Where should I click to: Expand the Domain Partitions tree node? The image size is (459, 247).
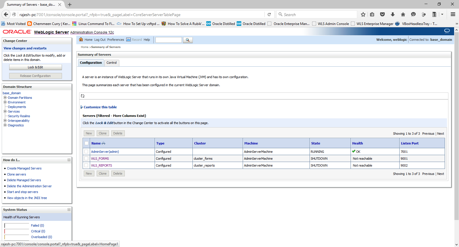pos(5,98)
